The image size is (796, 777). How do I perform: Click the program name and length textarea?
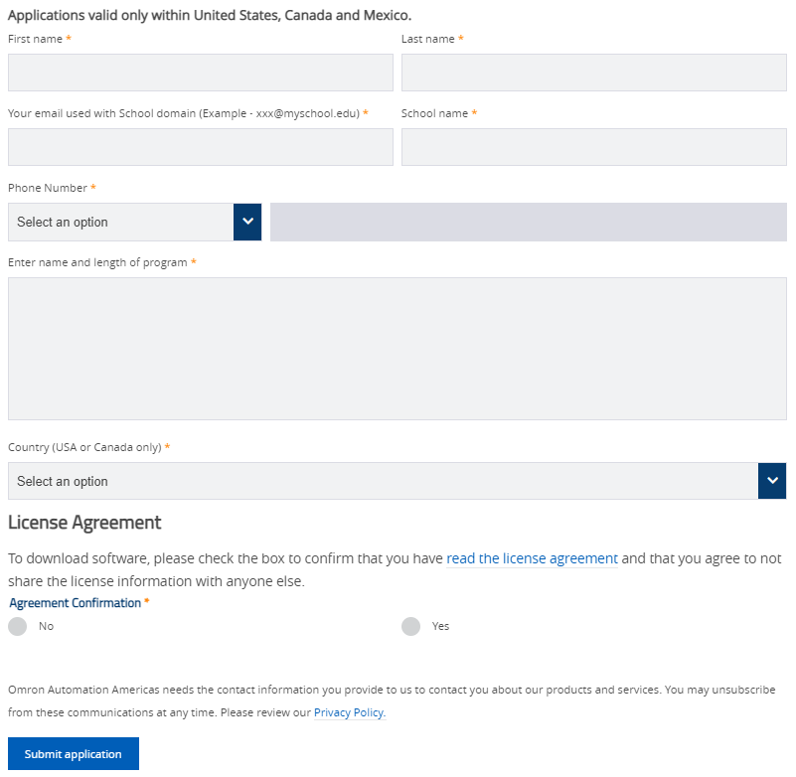pyautogui.click(x=398, y=349)
